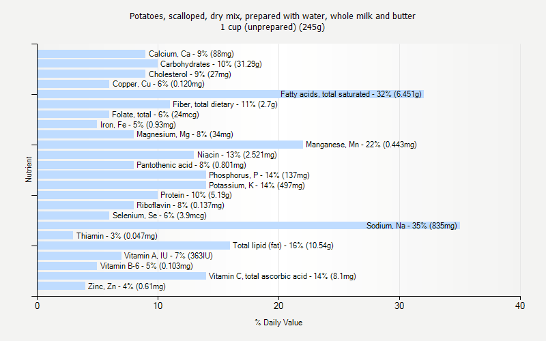
Task: Click the Thiamin bar
Action: click(55, 236)
